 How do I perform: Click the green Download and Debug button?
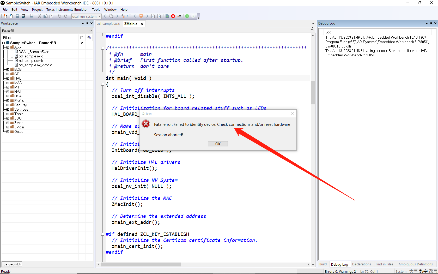tap(187, 16)
